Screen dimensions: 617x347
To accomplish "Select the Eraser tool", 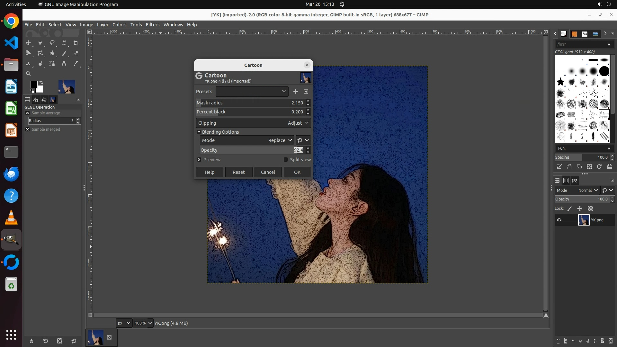I will click(76, 53).
